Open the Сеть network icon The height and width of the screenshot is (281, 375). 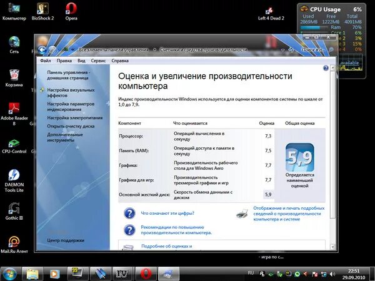click(14, 45)
